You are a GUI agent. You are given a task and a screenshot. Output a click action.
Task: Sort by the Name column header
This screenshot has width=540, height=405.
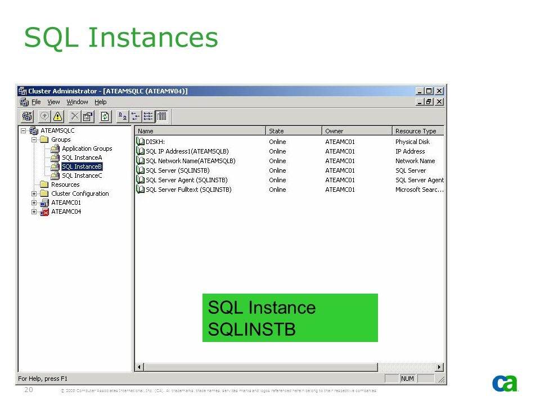(200, 131)
